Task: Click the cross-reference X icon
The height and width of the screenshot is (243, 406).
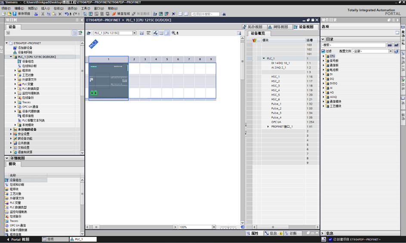Action: pos(174,14)
